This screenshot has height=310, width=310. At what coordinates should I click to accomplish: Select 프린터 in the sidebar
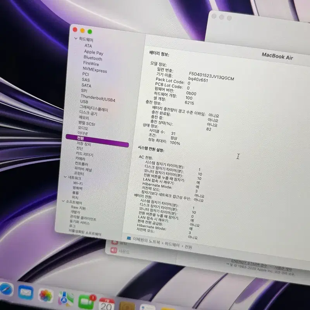(79, 173)
